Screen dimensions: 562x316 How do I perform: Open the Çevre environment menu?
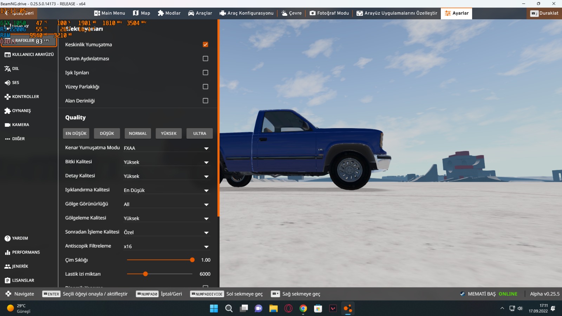click(292, 13)
